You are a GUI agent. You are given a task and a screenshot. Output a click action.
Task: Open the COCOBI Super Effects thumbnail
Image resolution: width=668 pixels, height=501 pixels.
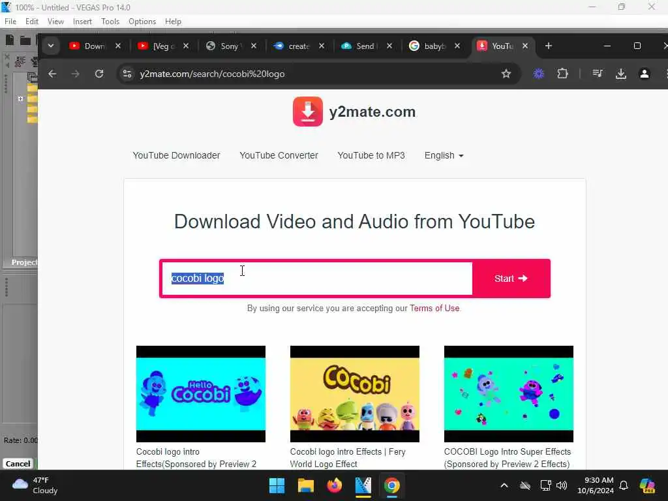pyautogui.click(x=509, y=393)
